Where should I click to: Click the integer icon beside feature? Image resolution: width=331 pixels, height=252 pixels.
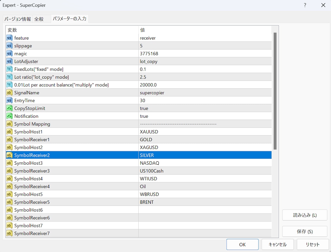pos(9,38)
